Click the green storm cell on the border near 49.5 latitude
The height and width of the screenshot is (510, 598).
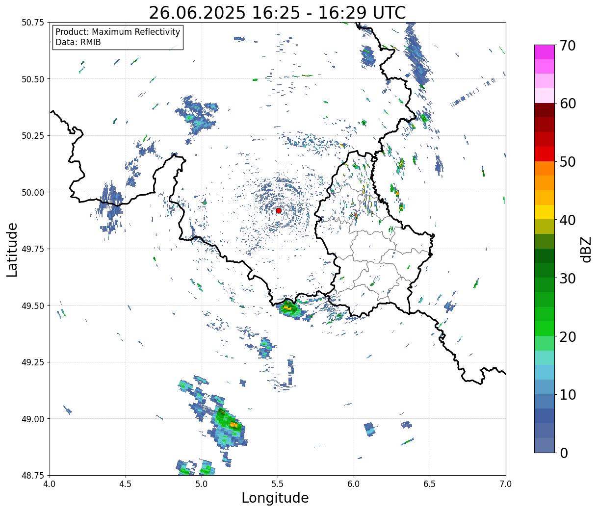tap(289, 308)
